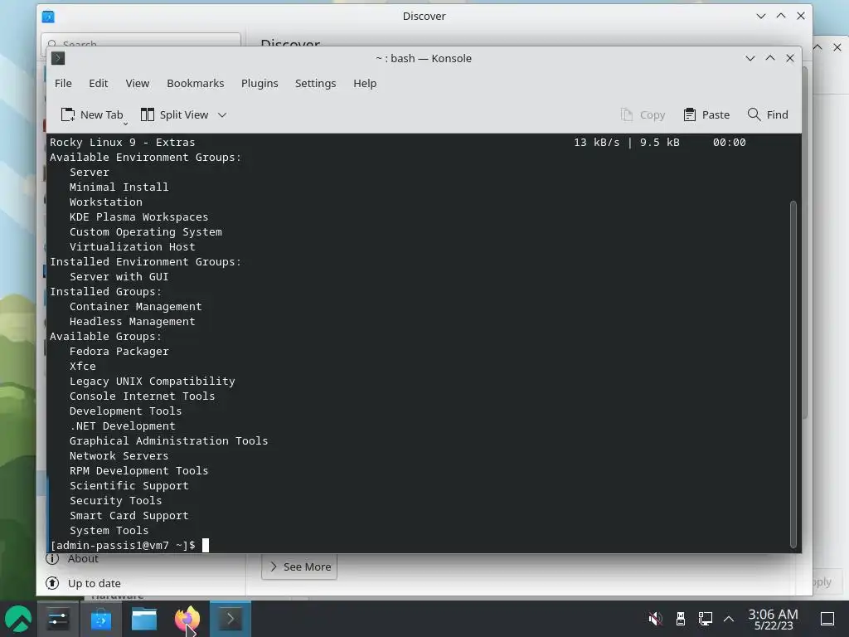Open the Rocky Linux application launcher
This screenshot has width=849, height=637.
click(x=18, y=619)
